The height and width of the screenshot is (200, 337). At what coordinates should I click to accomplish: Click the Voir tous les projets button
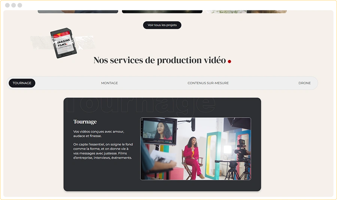[162, 25]
